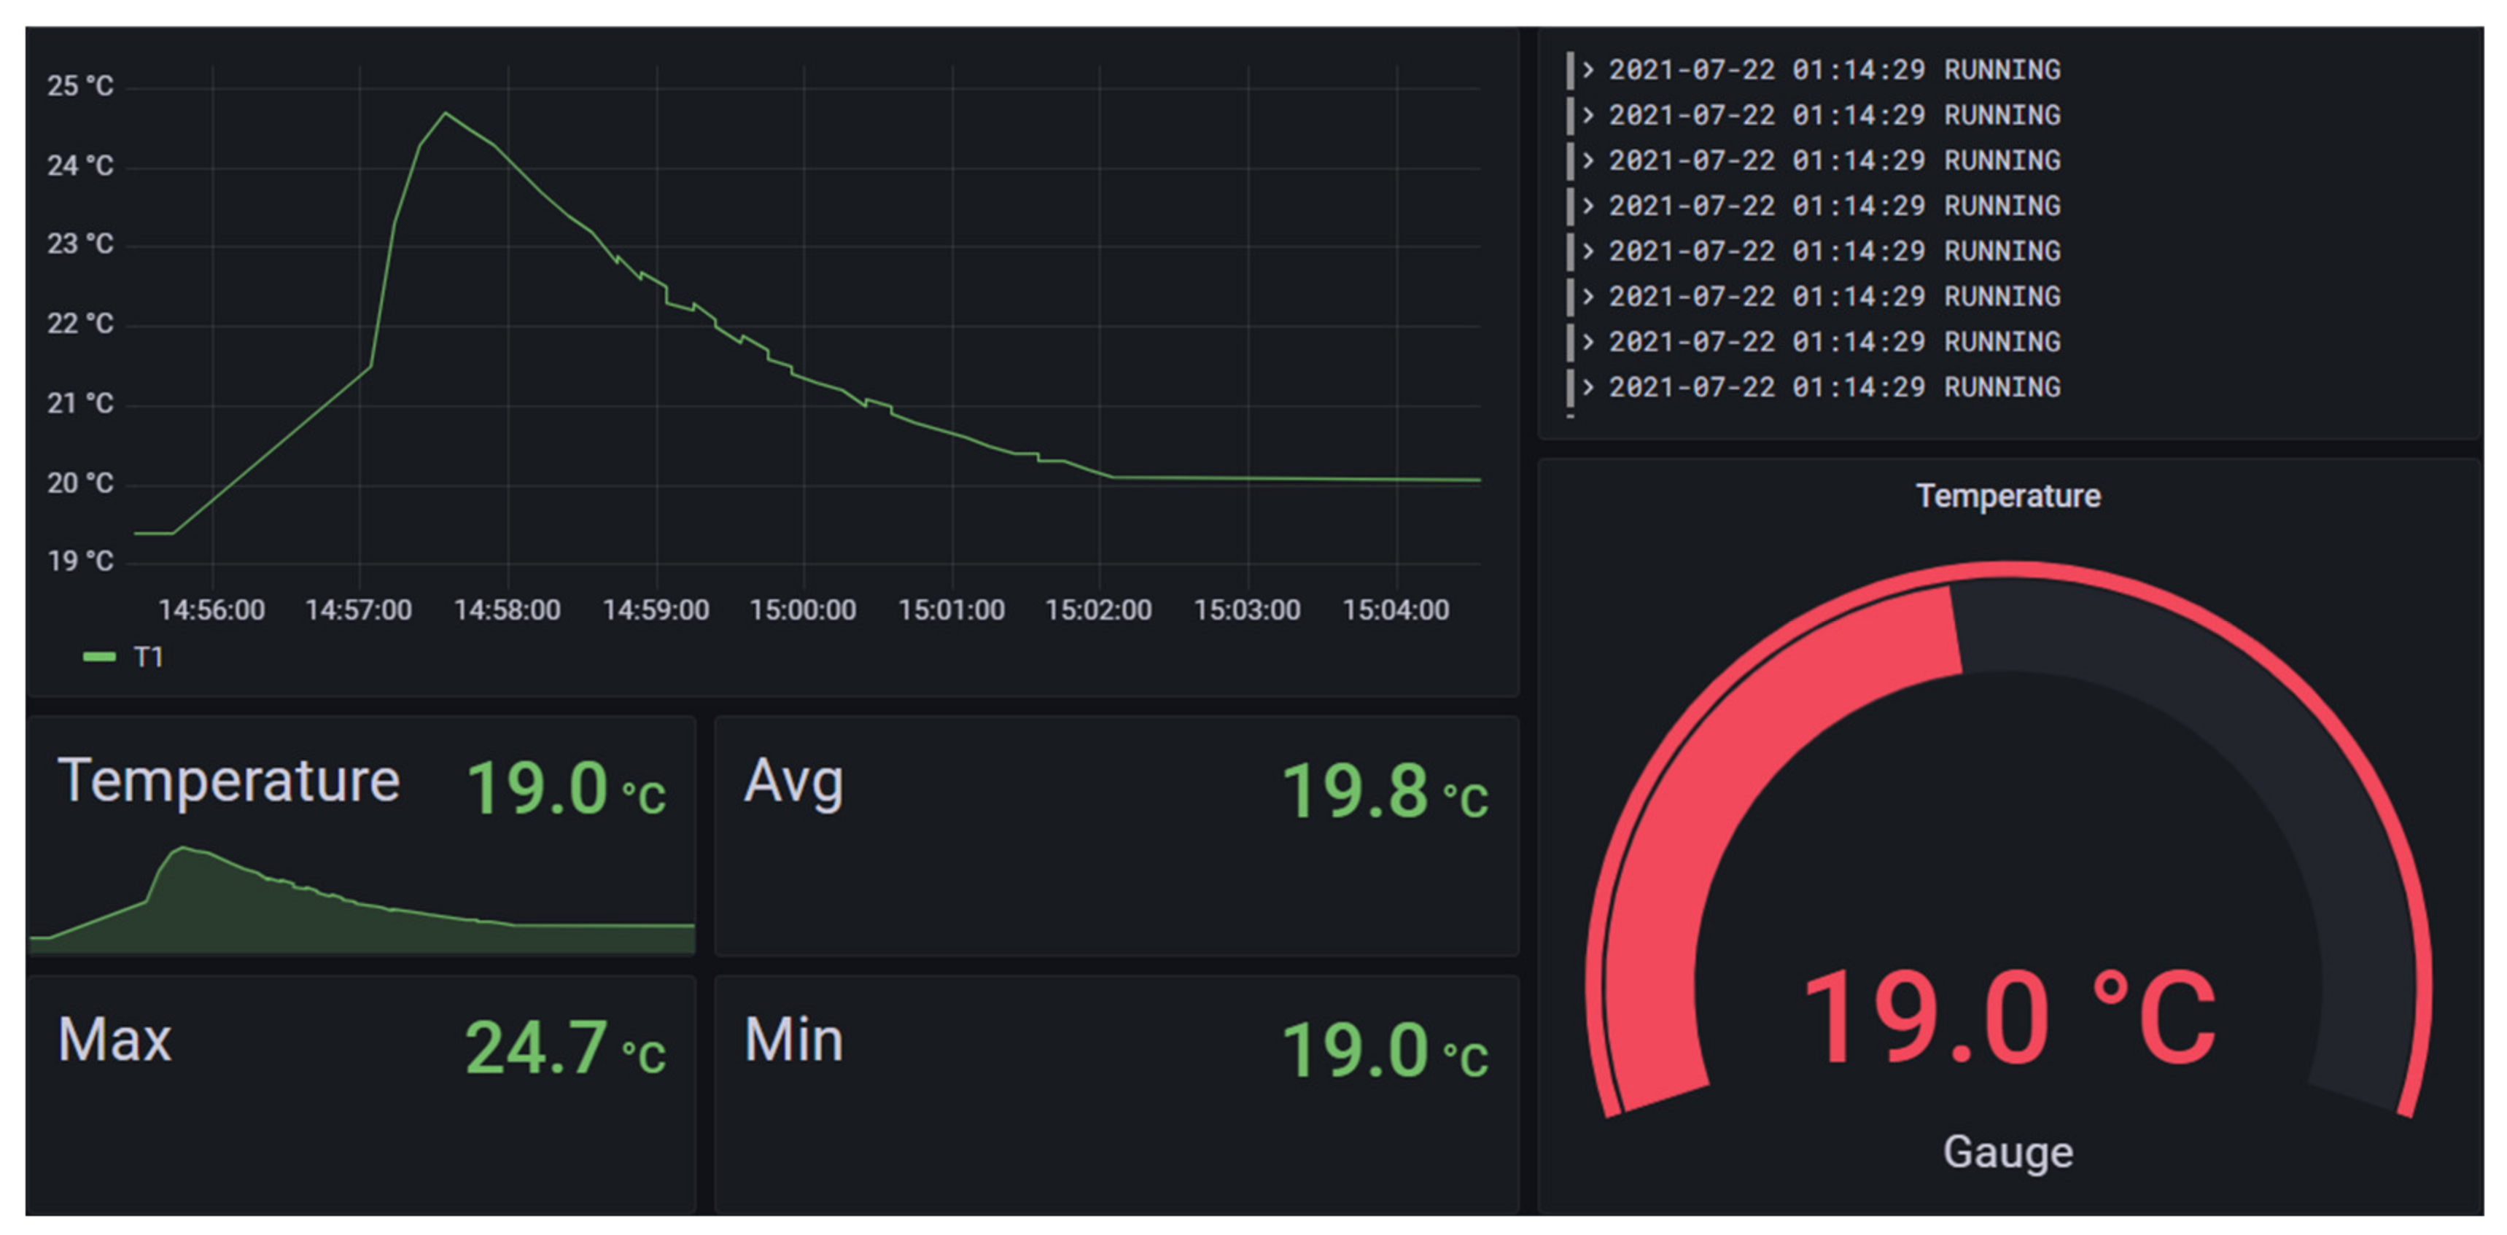Click the temperature peak on the line graph
2507x1235 pixels.
tap(446, 114)
